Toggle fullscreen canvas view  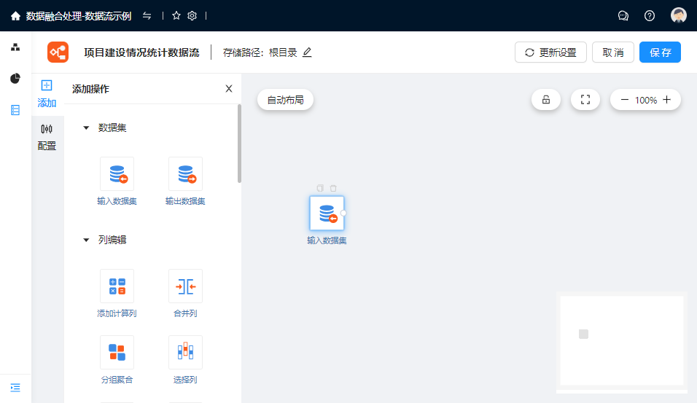pos(585,100)
